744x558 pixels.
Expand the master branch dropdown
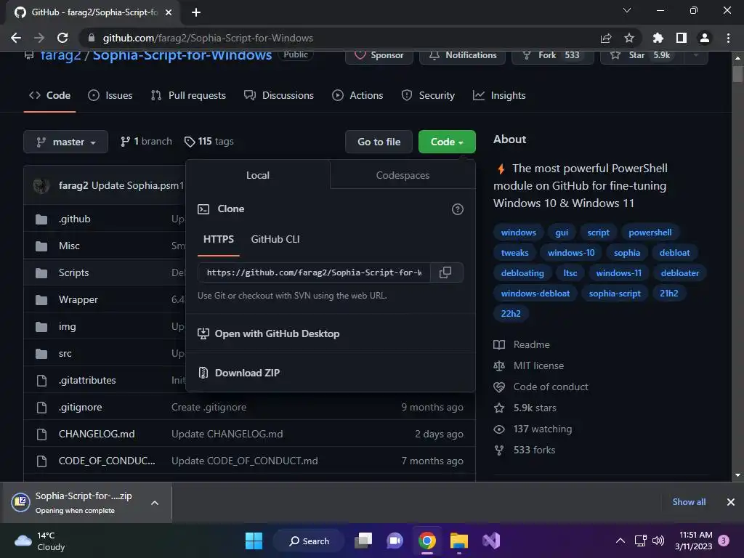[65, 142]
